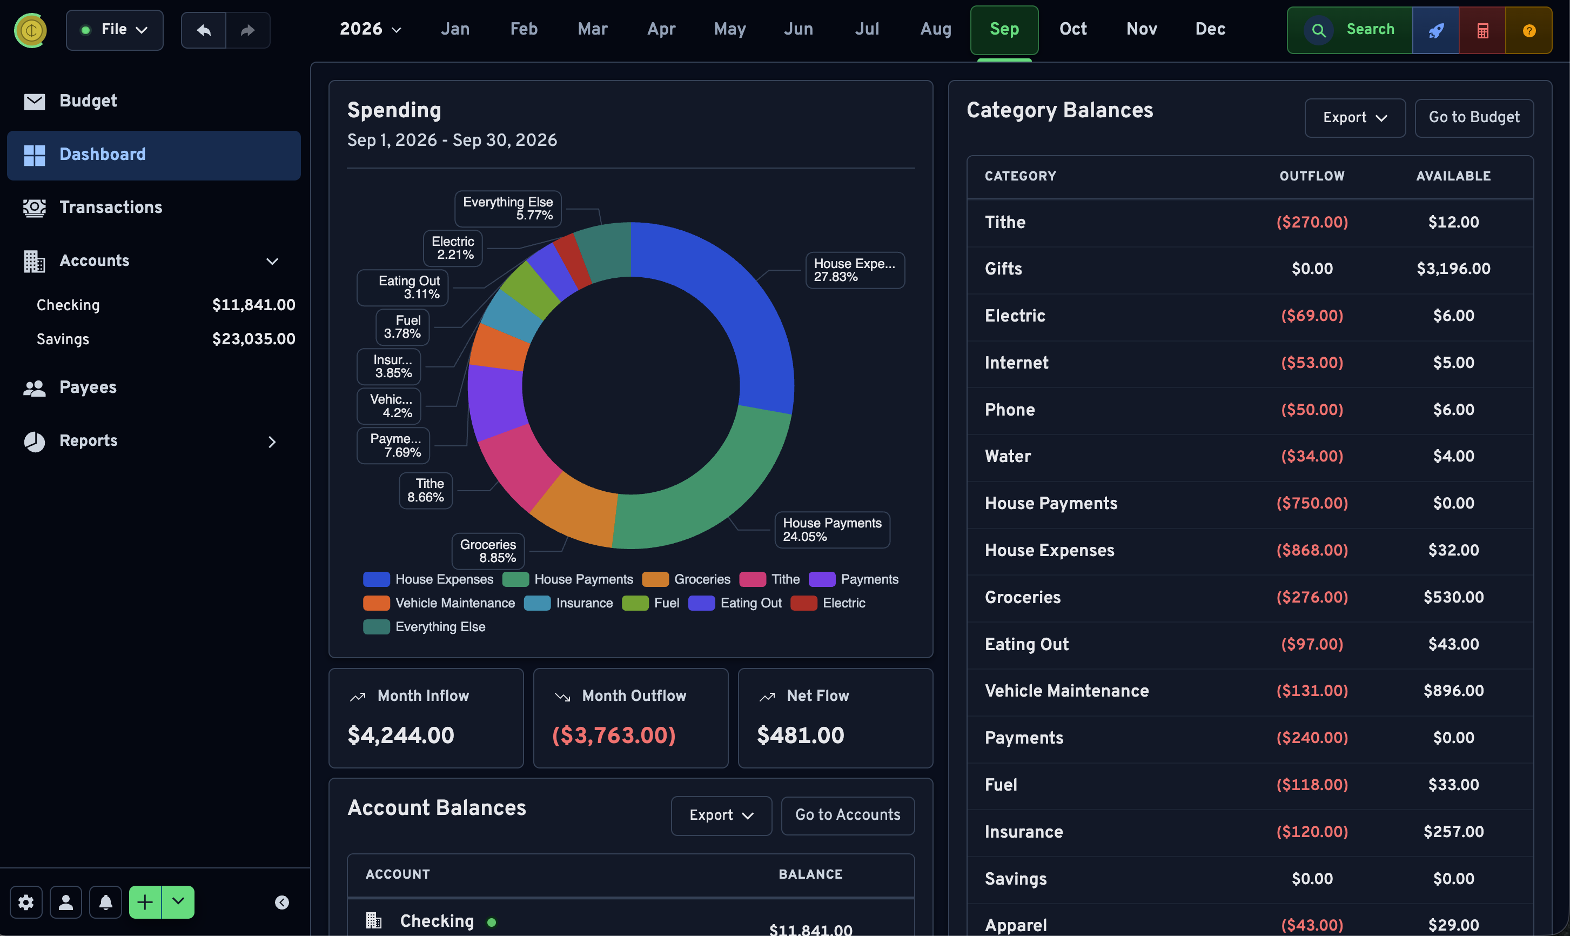This screenshot has height=936, width=1570.
Task: Switch to the Aug month tab
Action: coord(936,29)
